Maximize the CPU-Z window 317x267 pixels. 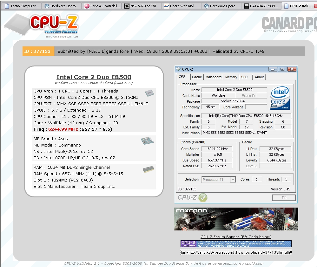coord(282,69)
